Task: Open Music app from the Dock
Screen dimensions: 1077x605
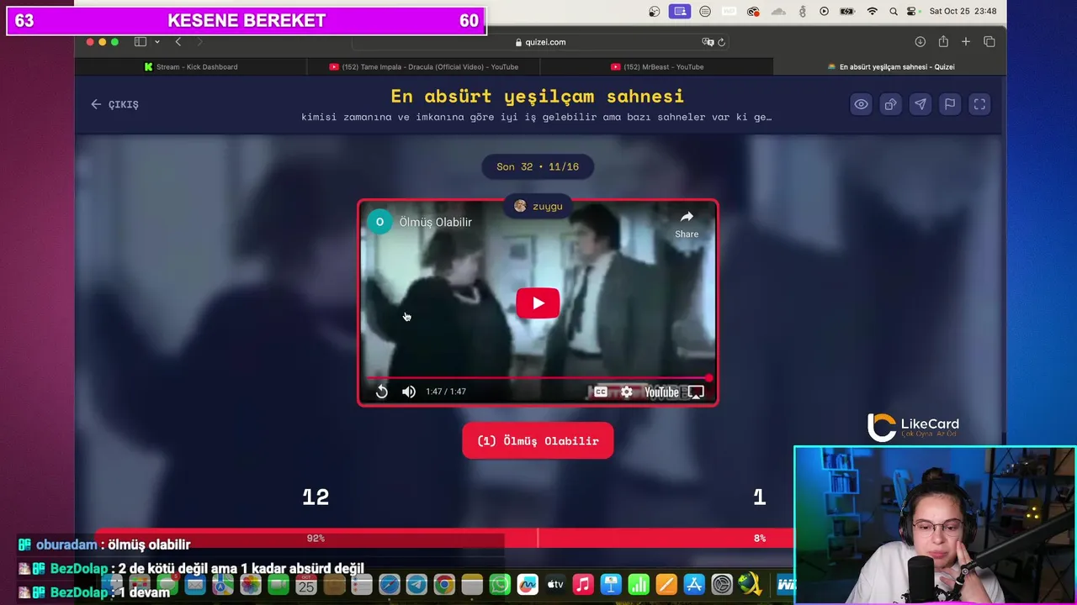Action: click(583, 585)
